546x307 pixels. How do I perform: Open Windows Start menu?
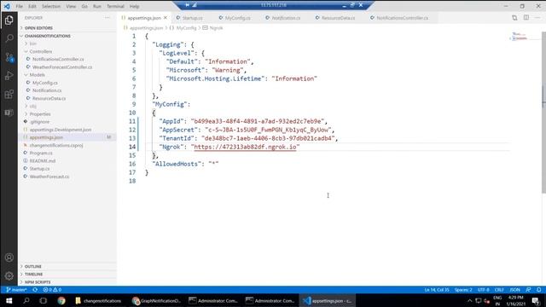point(9,300)
